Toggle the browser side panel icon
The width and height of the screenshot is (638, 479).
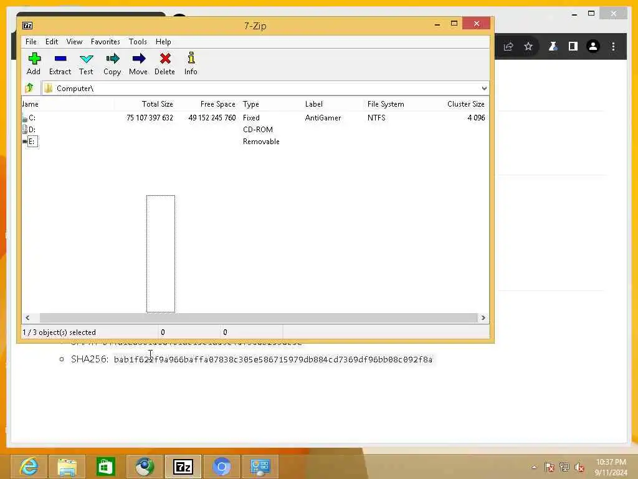coord(573,46)
